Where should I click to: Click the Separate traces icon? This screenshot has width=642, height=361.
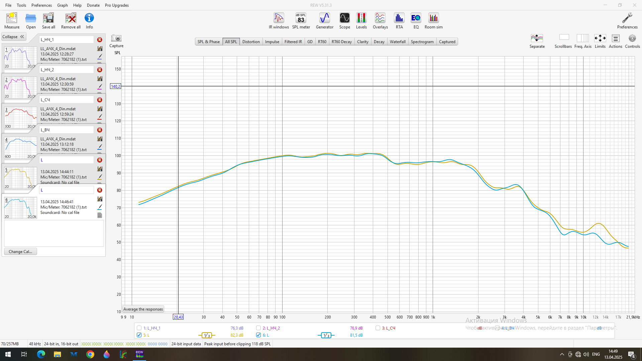point(537,41)
